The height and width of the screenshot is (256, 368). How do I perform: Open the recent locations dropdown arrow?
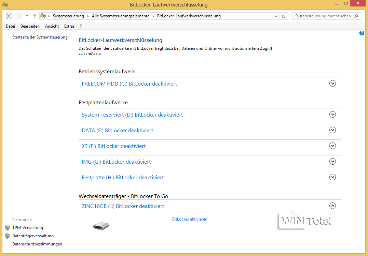(27, 16)
